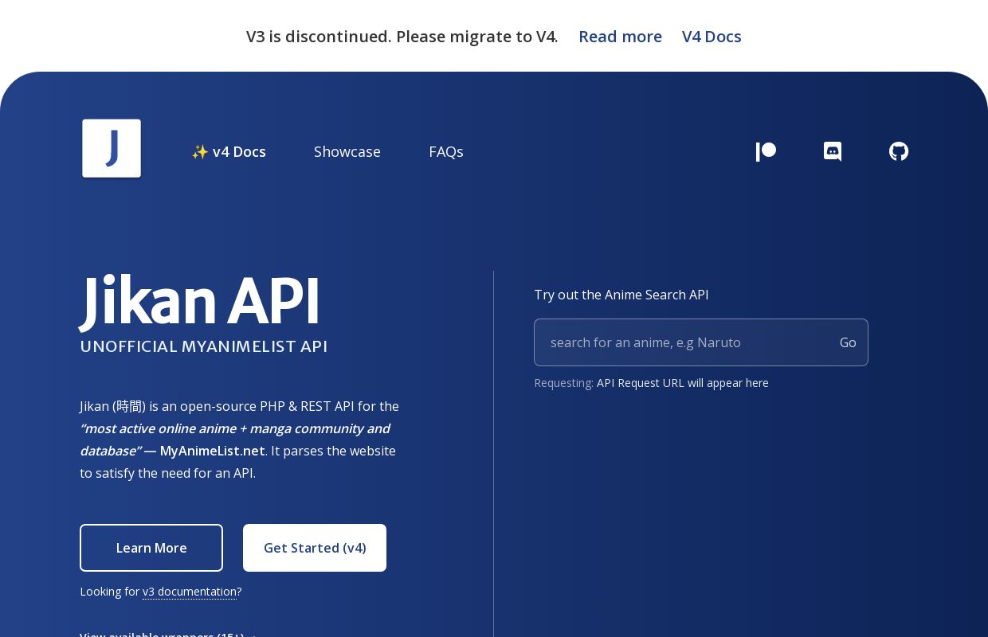This screenshot has height=637, width=988.
Task: Open the GitHub icon link
Action: (x=899, y=151)
